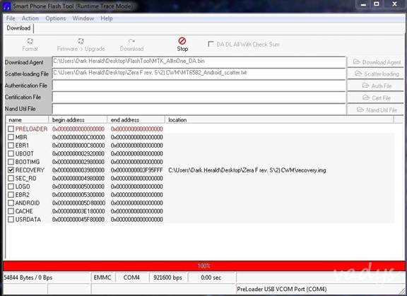Click the Certification File field
Viewport: 407px width, 296px height.
click(199, 97)
